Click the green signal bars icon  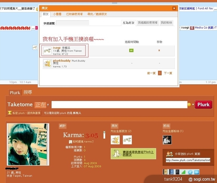[183, 172]
